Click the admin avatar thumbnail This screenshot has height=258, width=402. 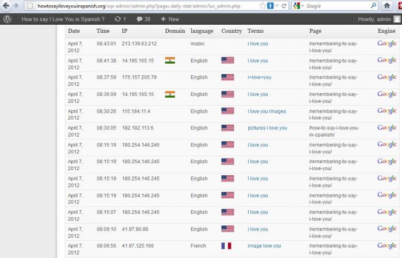pyautogui.click(x=397, y=19)
